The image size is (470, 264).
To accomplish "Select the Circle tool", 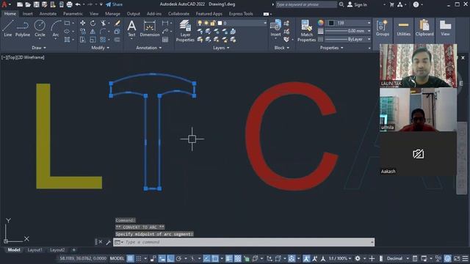I will [x=40, y=29].
